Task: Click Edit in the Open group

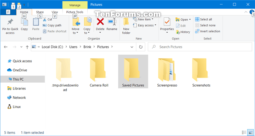Action: coord(181,26)
